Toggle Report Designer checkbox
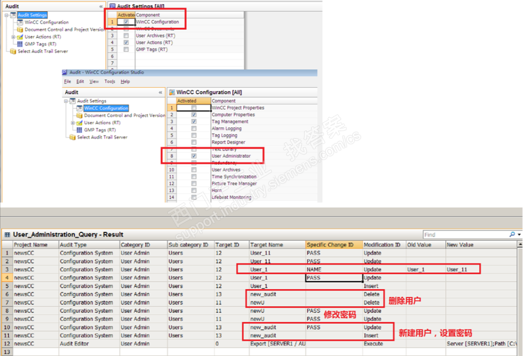Image resolution: width=525 pixels, height=356 pixels. (x=194, y=142)
